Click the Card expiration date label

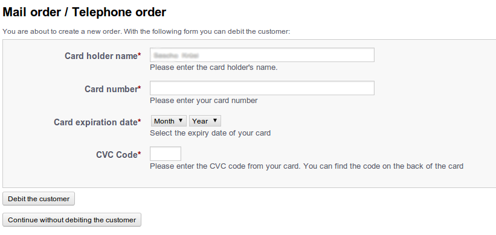tap(95, 122)
